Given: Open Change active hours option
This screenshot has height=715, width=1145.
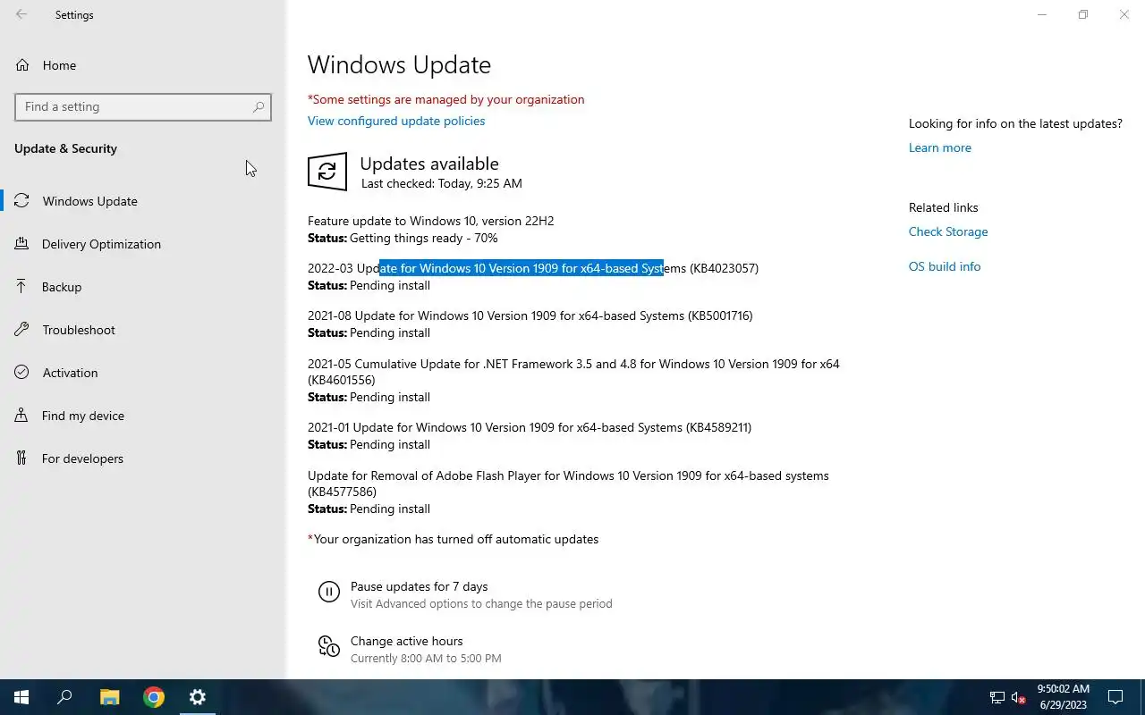Looking at the screenshot, I should pos(406,641).
